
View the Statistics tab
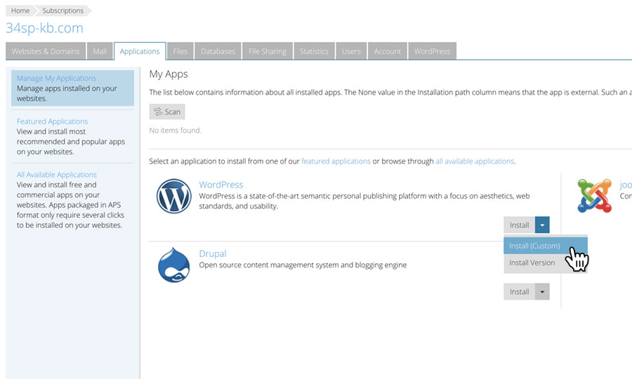(314, 51)
